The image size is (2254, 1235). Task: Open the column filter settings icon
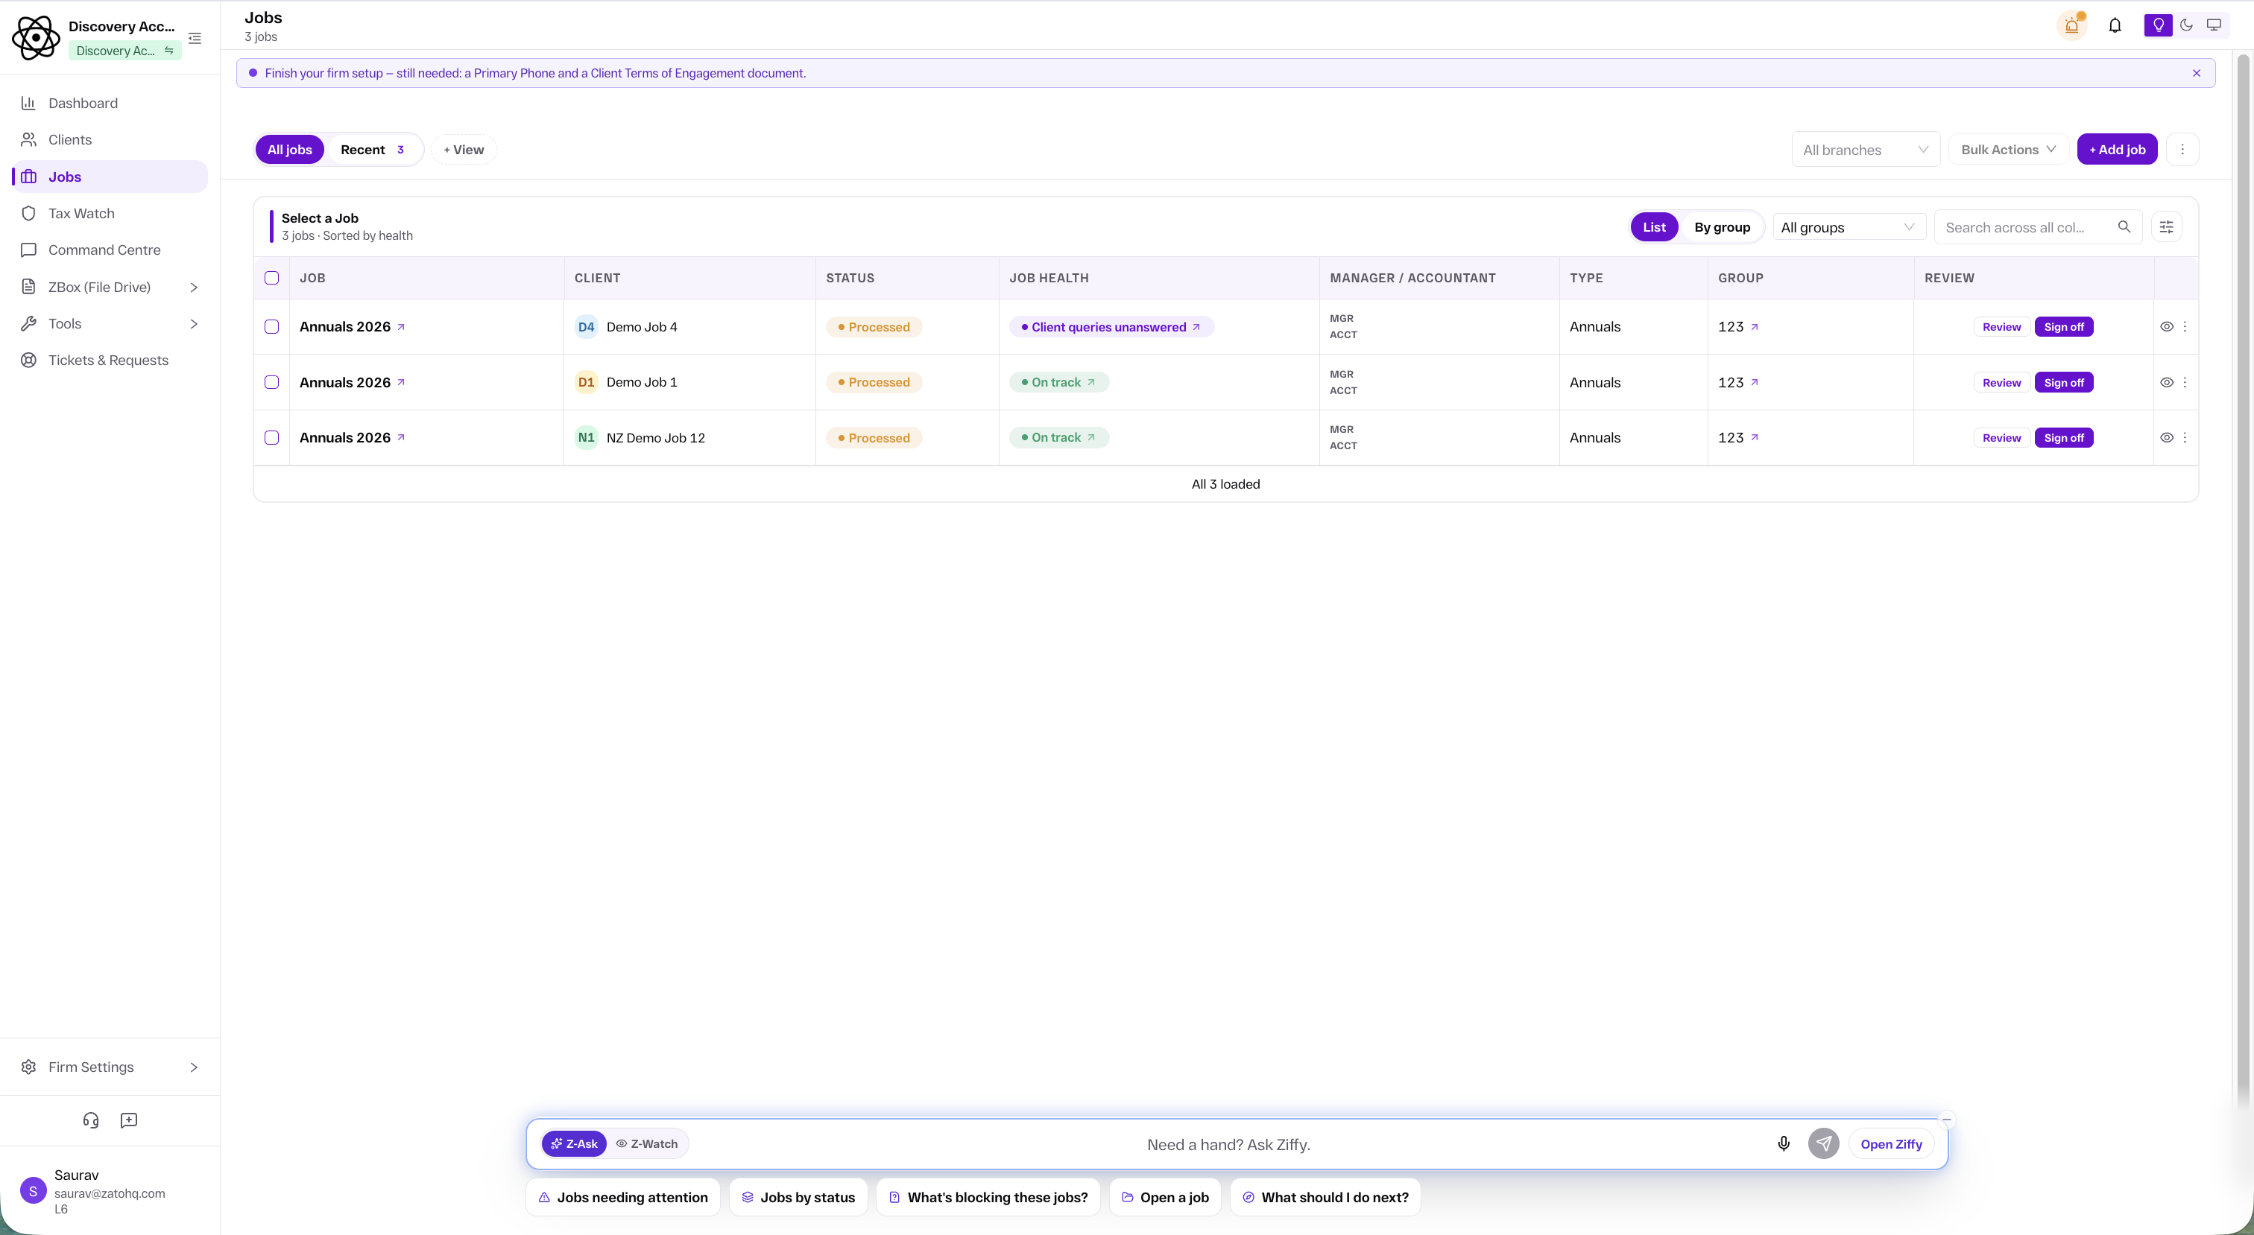2167,227
